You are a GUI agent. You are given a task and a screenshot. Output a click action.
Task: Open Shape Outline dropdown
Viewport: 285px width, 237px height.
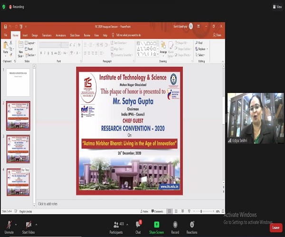coord(183,49)
